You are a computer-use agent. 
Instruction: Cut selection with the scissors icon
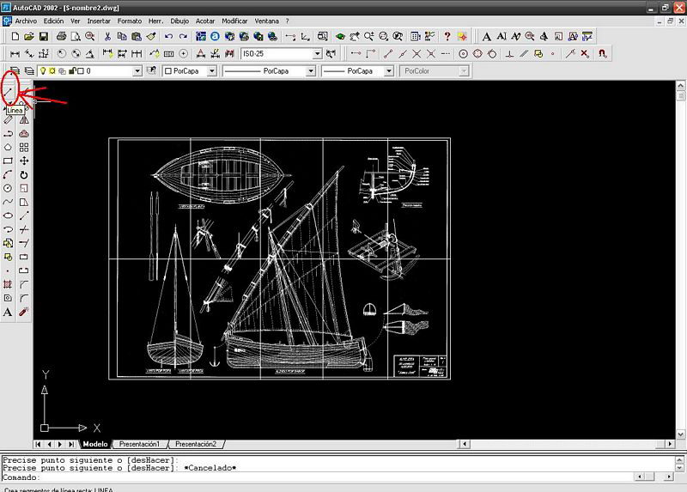[x=107, y=36]
